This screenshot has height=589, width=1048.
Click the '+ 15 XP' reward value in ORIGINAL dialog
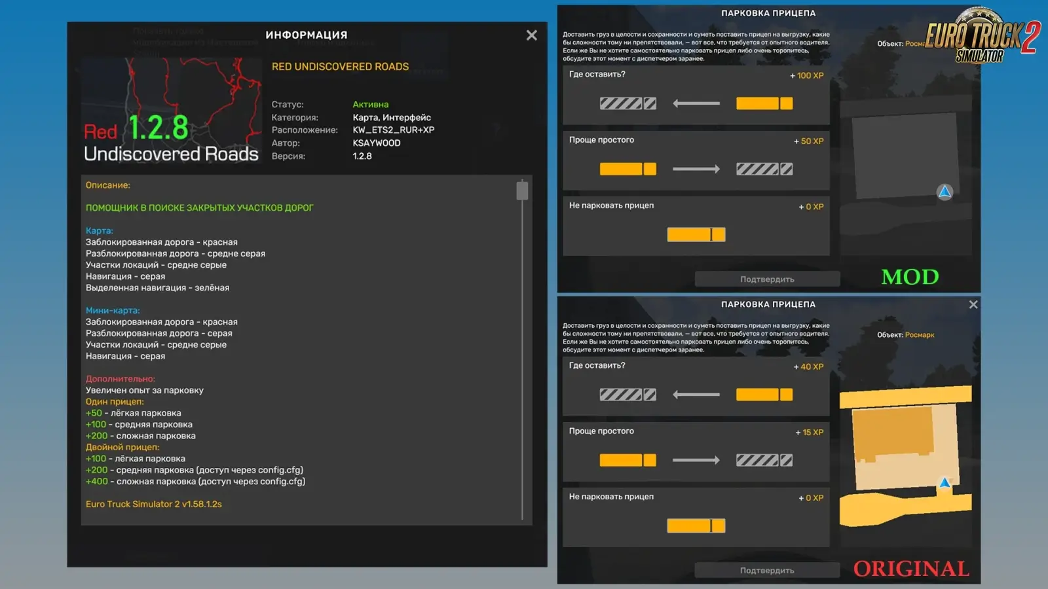[x=809, y=433]
